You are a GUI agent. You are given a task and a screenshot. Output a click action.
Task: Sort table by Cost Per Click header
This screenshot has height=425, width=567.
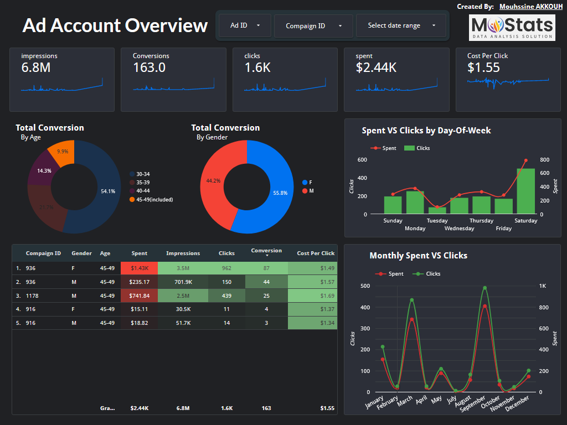point(315,253)
